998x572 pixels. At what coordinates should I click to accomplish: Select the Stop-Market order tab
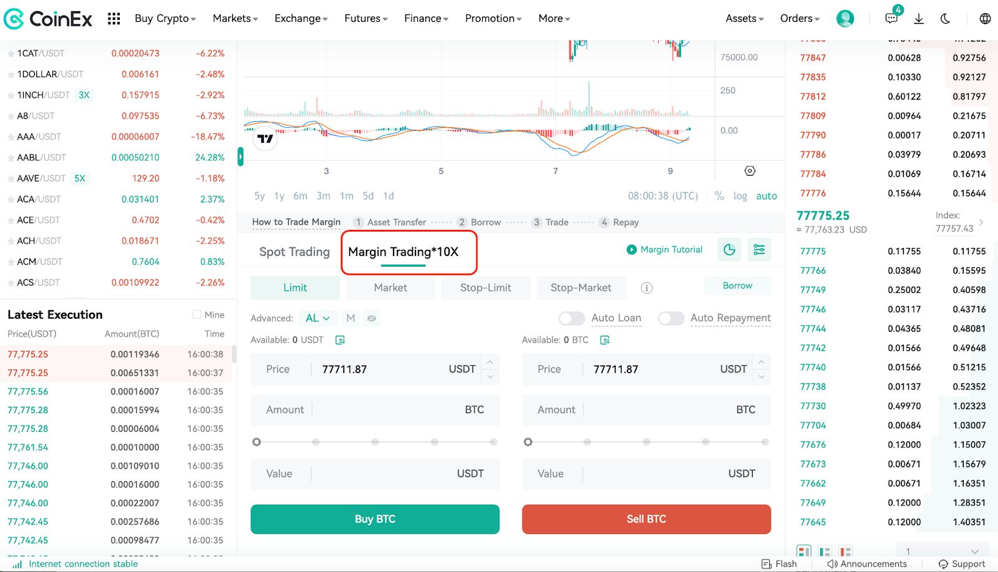(580, 287)
